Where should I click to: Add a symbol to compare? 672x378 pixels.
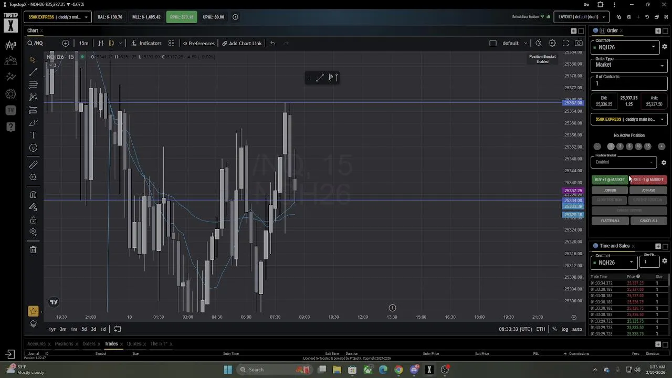click(66, 43)
